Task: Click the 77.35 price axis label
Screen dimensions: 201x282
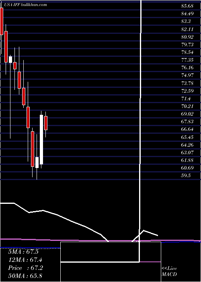Action: tap(187, 60)
